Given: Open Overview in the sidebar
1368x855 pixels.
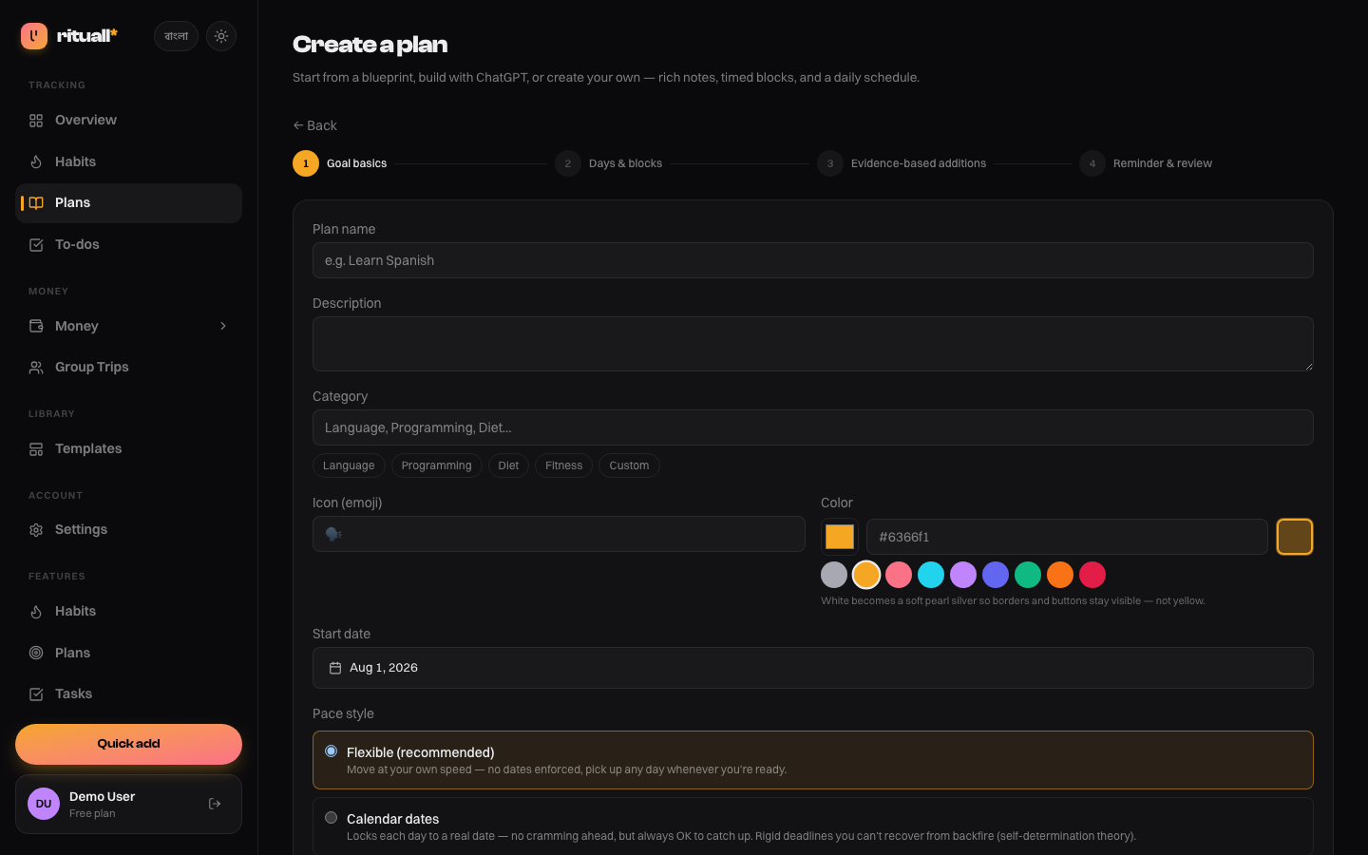Looking at the screenshot, I should click(128, 121).
